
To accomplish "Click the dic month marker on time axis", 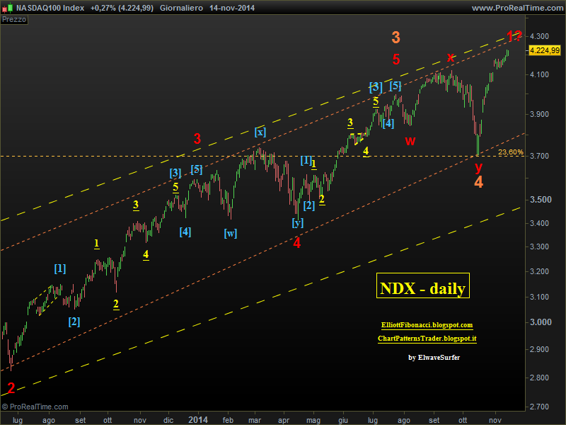I will coord(168,420).
